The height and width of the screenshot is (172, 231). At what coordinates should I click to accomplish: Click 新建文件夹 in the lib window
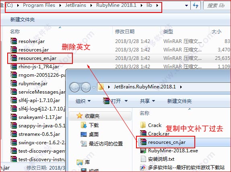click(x=23, y=19)
